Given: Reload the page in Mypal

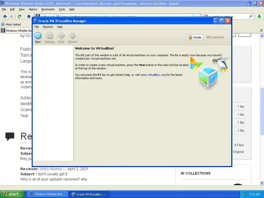Looking at the screenshot, I should (19, 16).
